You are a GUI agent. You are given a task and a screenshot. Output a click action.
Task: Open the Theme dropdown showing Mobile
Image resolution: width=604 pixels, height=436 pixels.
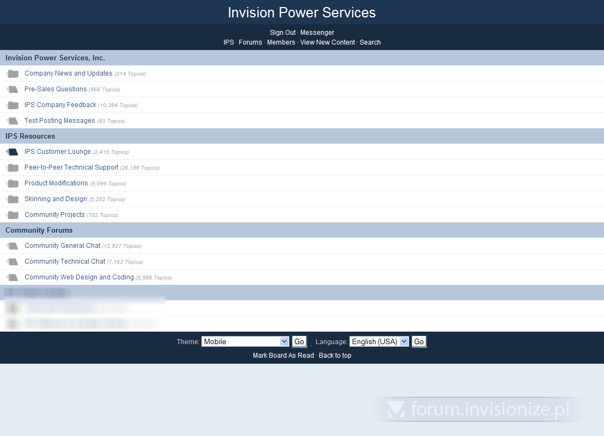pos(245,341)
